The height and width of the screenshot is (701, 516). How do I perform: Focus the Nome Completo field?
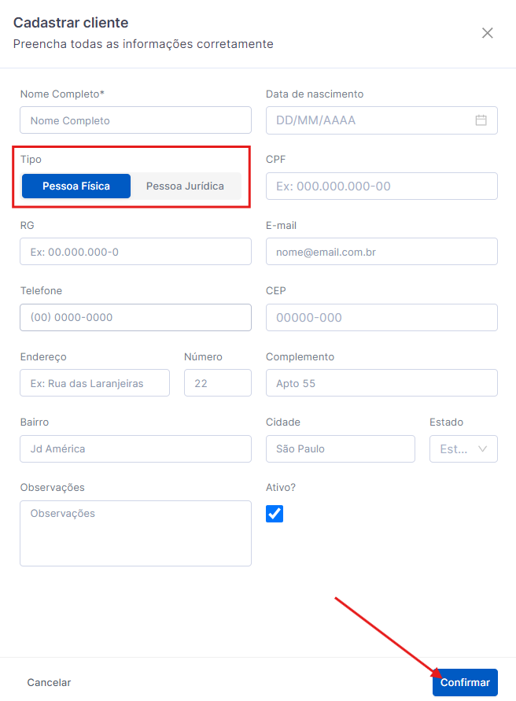click(135, 120)
